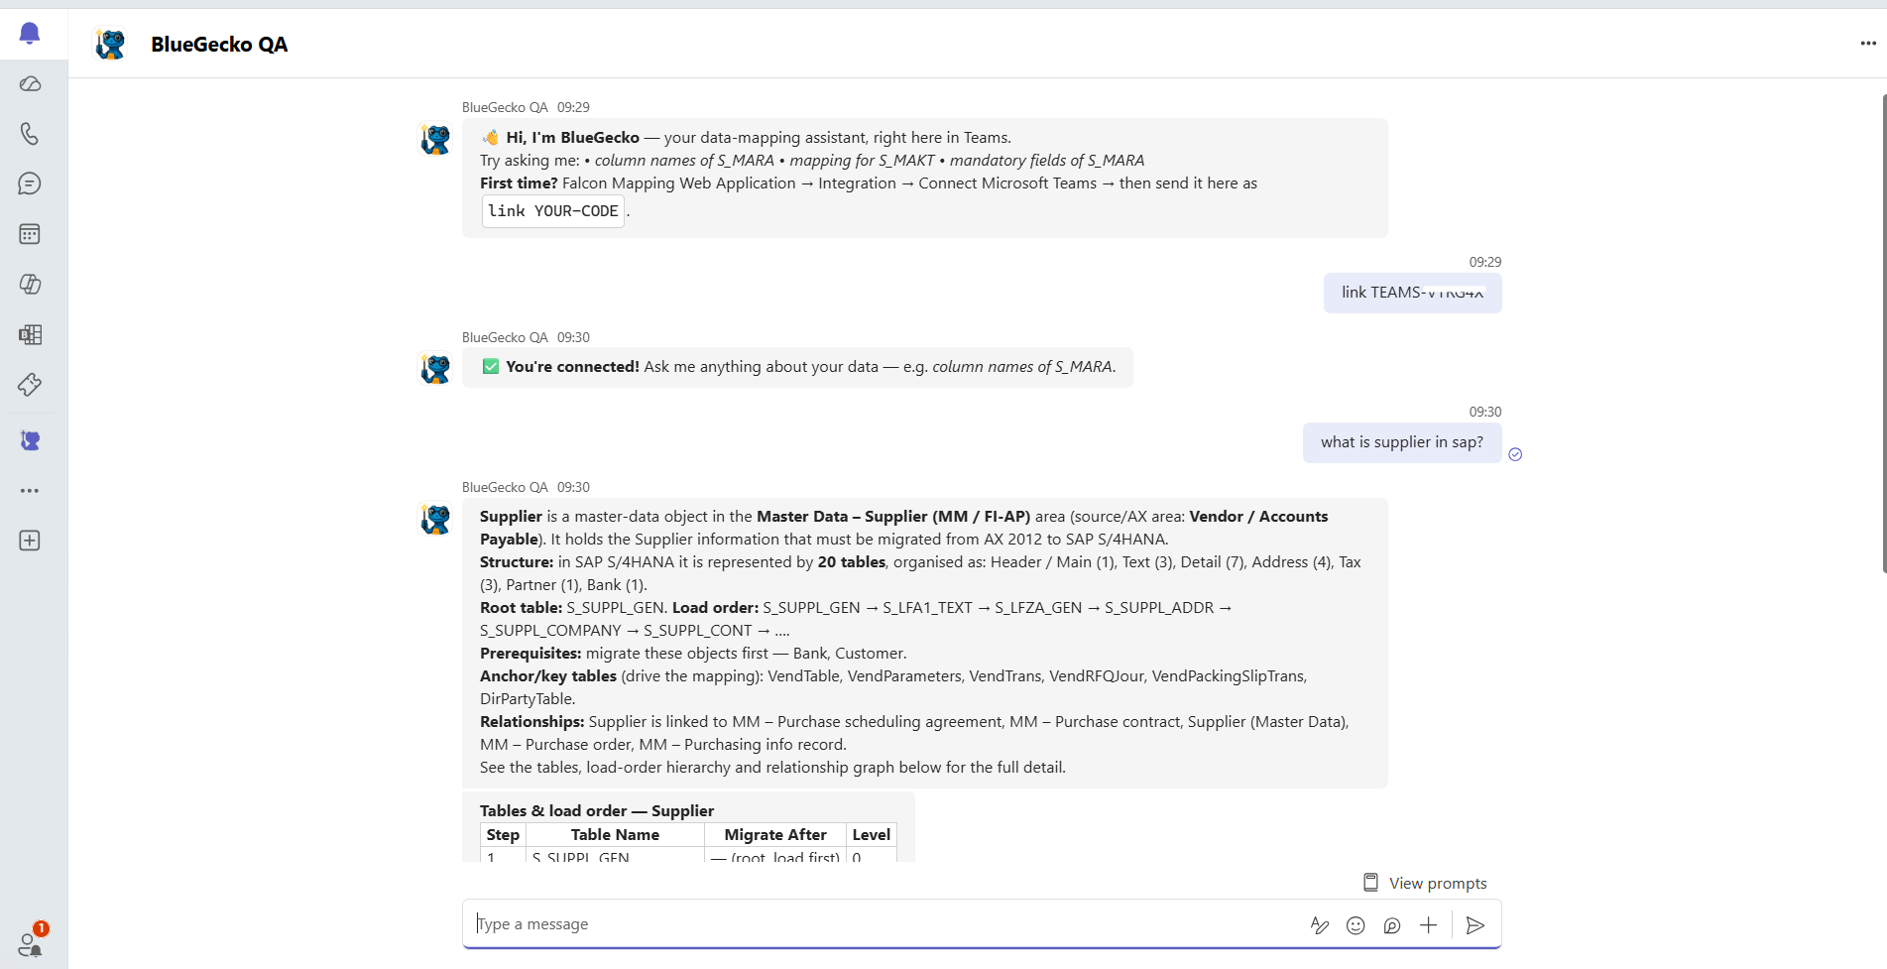This screenshot has width=1887, height=969.
Task: Click the Apps plus icon in sidebar
Action: pyautogui.click(x=30, y=541)
